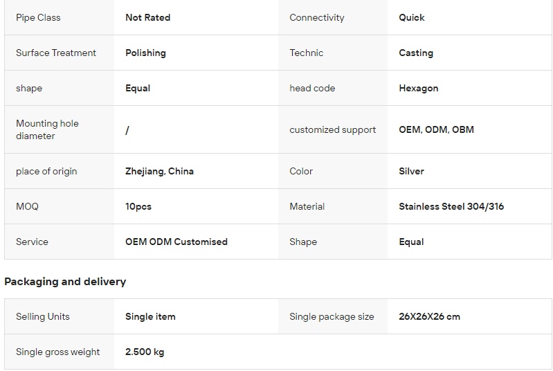The height and width of the screenshot is (371, 553).
Task: Click the "Mounting hole diameter" label
Action: (x=47, y=129)
